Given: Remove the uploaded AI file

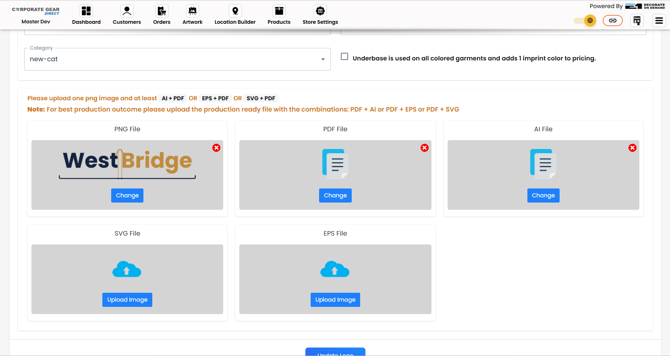Looking at the screenshot, I should pos(633,148).
